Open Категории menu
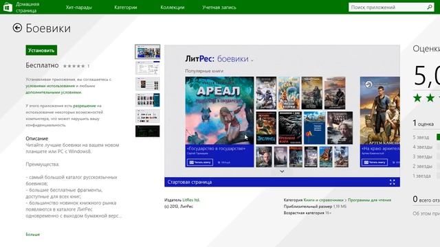This screenshot has width=440, height=247. click(x=125, y=8)
